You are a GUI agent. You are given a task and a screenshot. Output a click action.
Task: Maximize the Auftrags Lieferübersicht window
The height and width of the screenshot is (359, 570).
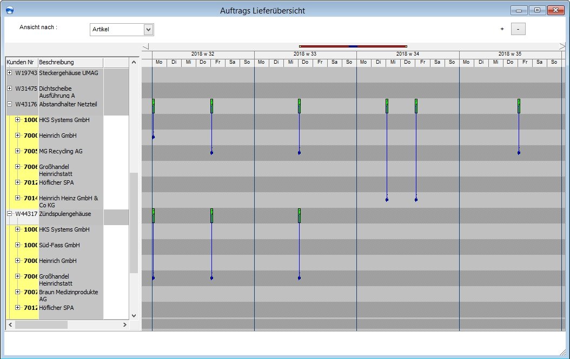[x=537, y=10]
